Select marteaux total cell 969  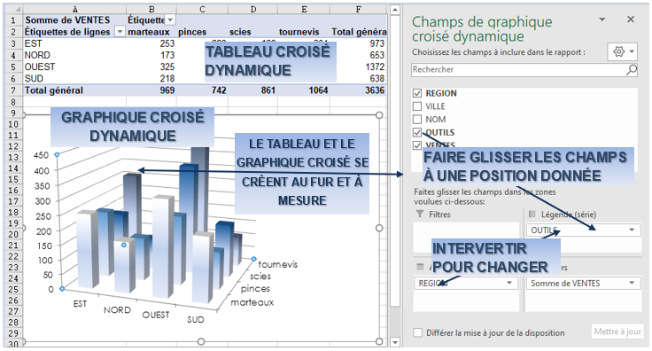point(151,90)
